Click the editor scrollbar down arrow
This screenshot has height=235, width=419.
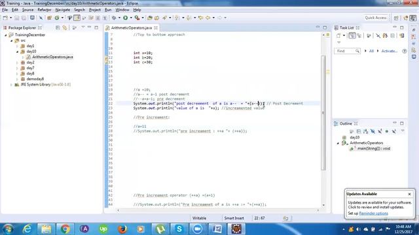[323, 205]
